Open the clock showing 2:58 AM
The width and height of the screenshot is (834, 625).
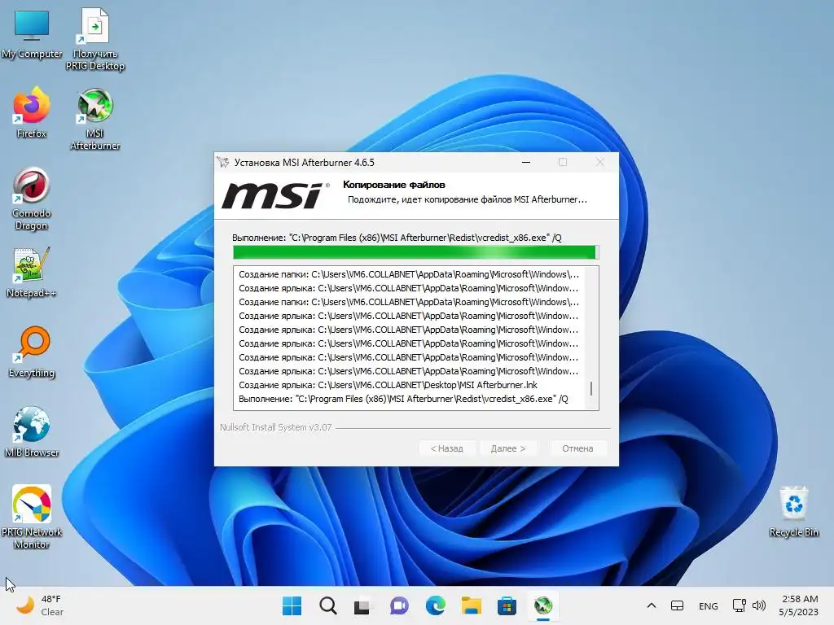point(798,605)
